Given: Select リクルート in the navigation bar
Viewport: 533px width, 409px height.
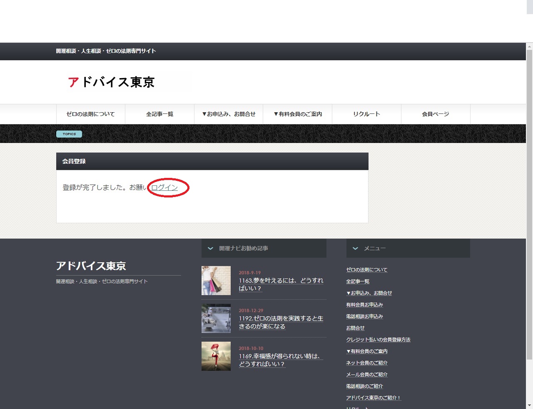Looking at the screenshot, I should pos(366,114).
